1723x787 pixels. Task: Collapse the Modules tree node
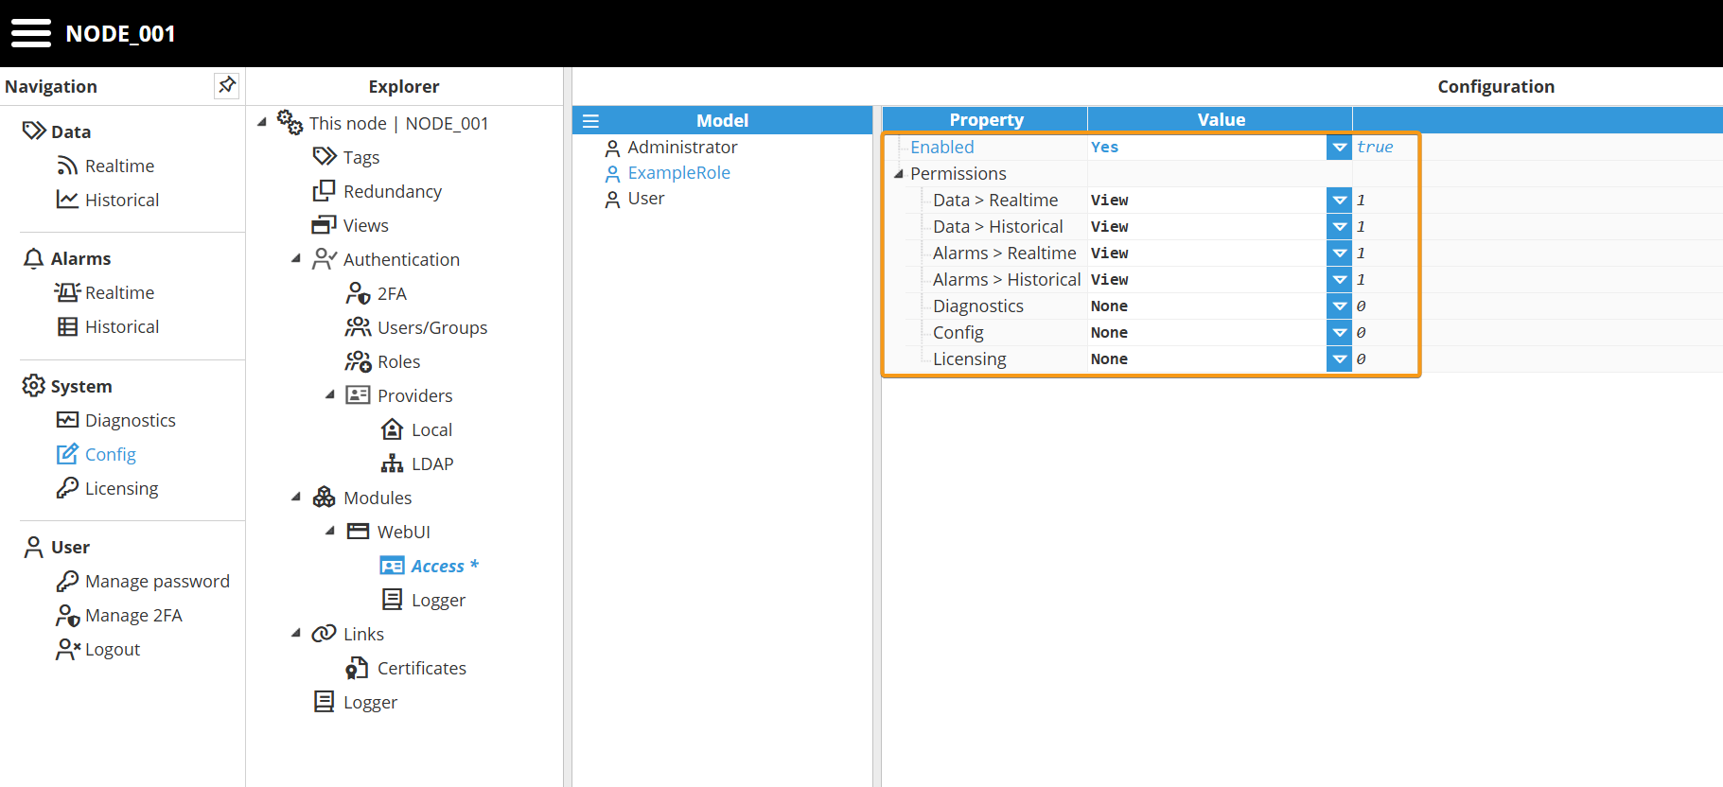296,497
